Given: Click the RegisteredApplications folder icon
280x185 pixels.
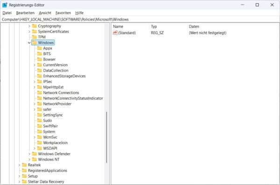Looking at the screenshot, I should (x=24, y=171).
